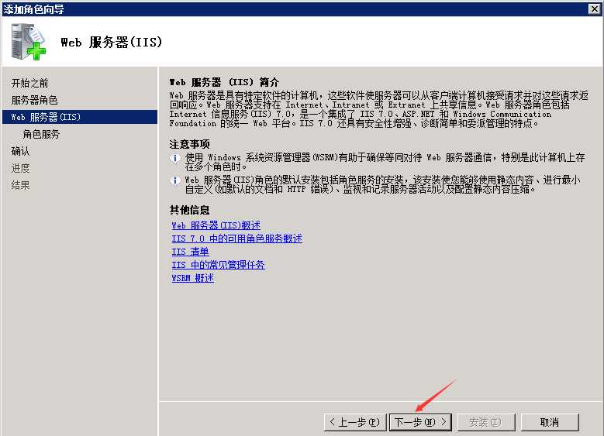Viewport: 604px width, 436px height.
Task: Open the IIS 7.0 中的可用角色服务概述 link
Action: (x=236, y=239)
